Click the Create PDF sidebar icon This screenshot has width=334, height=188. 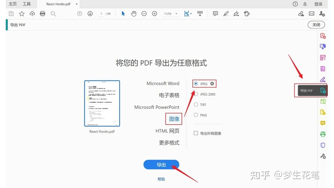tap(323, 36)
